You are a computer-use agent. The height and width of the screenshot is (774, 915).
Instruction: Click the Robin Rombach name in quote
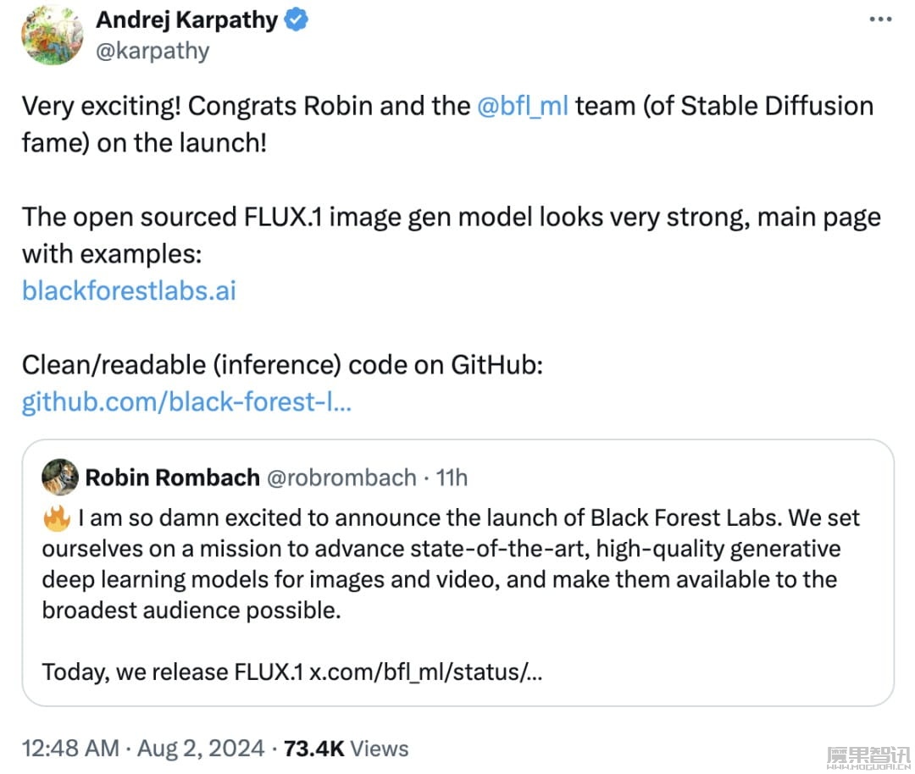coord(172,478)
